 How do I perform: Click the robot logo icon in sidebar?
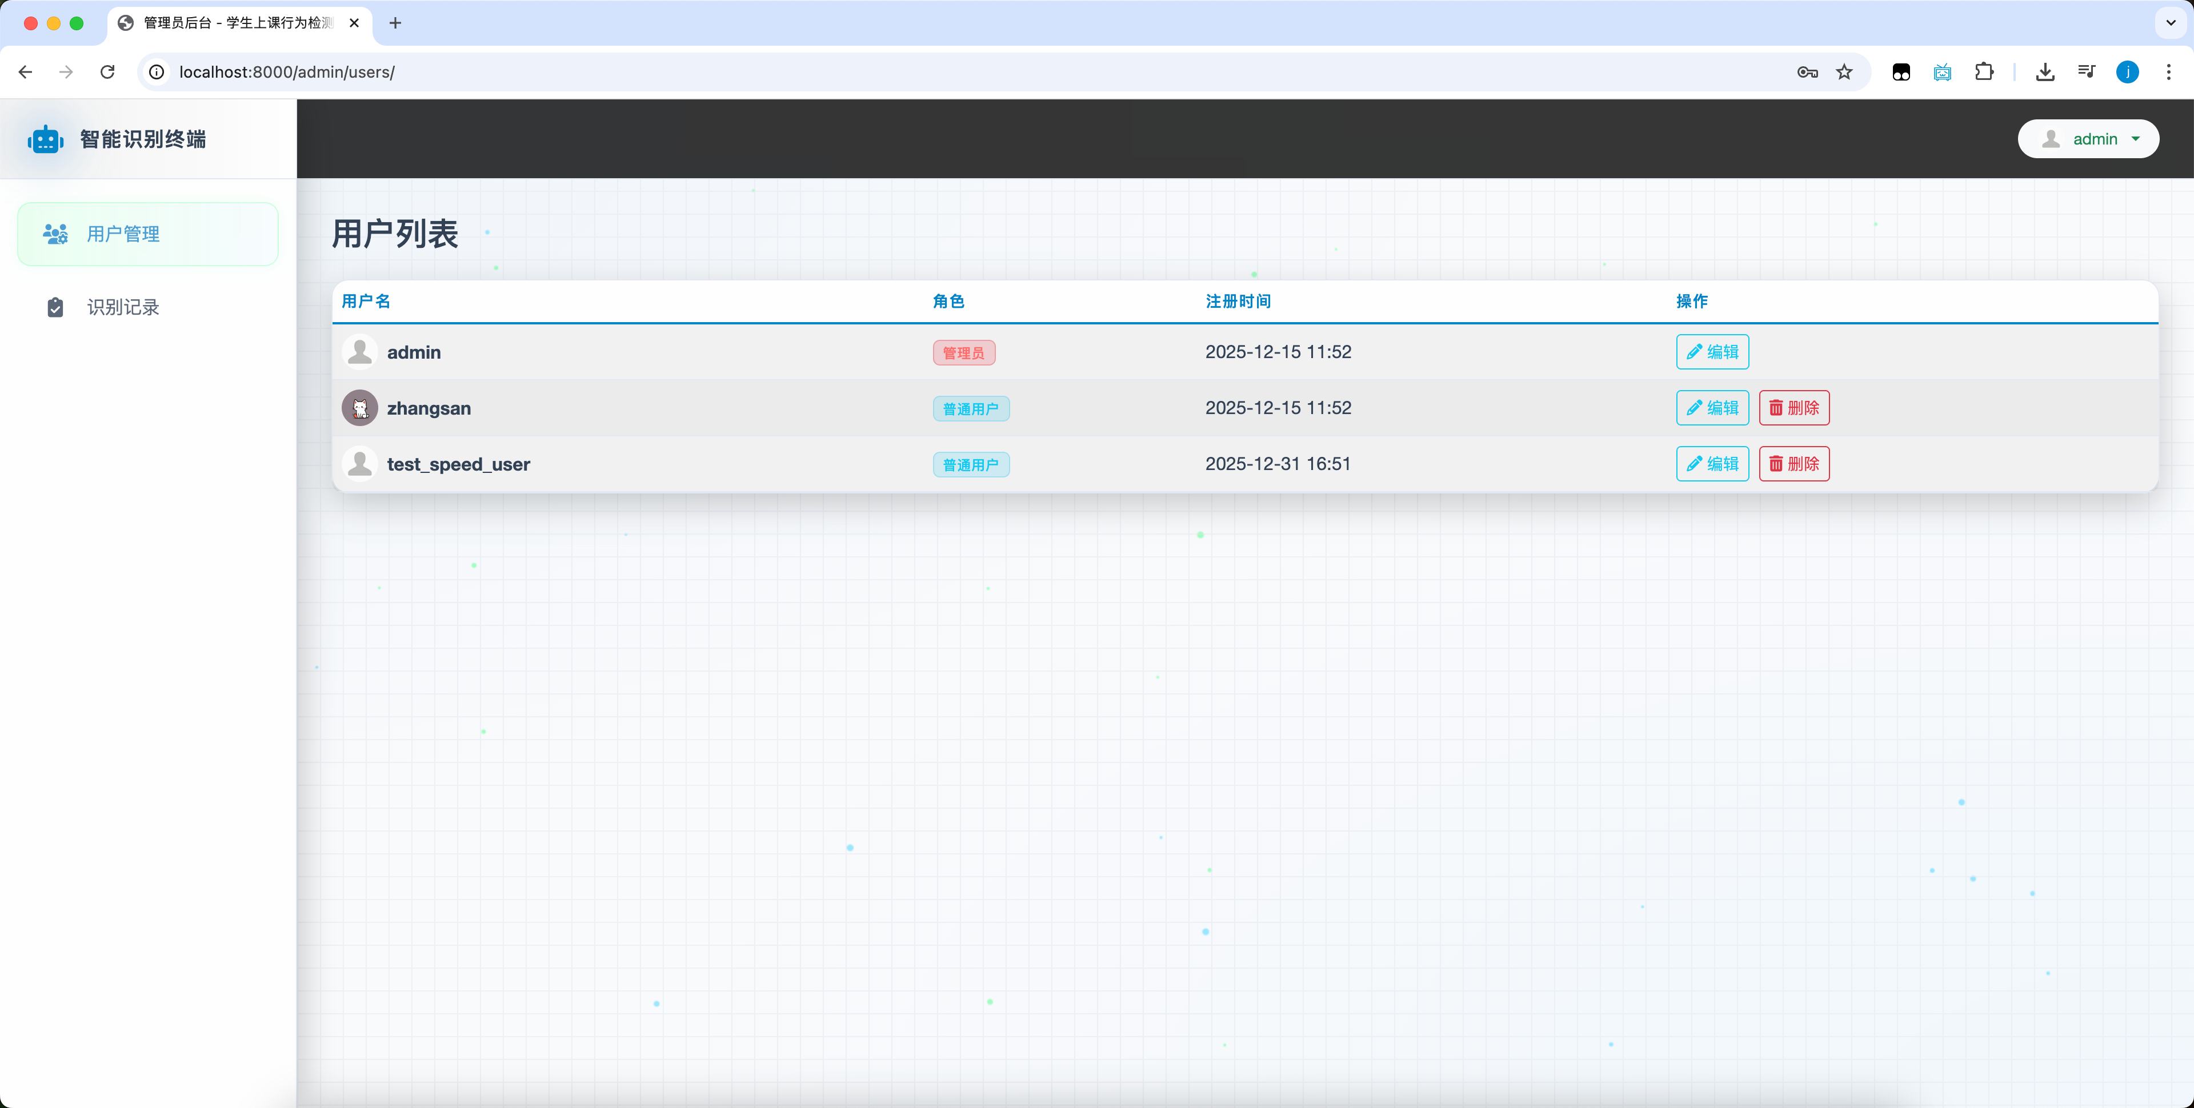45,139
